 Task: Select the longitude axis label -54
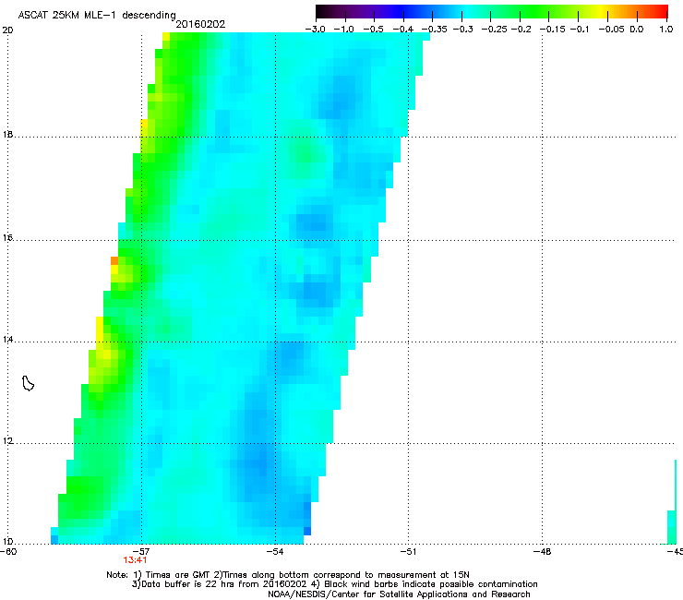click(x=275, y=552)
